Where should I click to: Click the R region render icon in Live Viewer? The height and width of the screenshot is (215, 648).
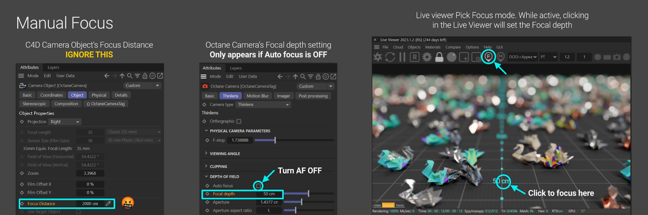414,57
